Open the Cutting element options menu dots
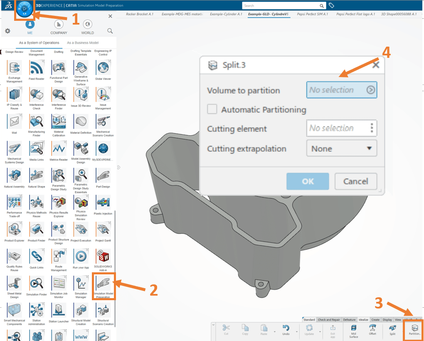The image size is (424, 341). [x=372, y=128]
